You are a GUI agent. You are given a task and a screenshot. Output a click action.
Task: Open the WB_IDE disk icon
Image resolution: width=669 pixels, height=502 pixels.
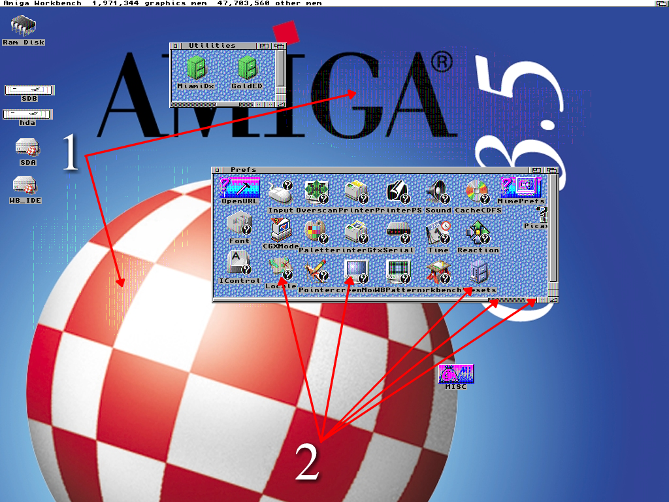[25, 186]
